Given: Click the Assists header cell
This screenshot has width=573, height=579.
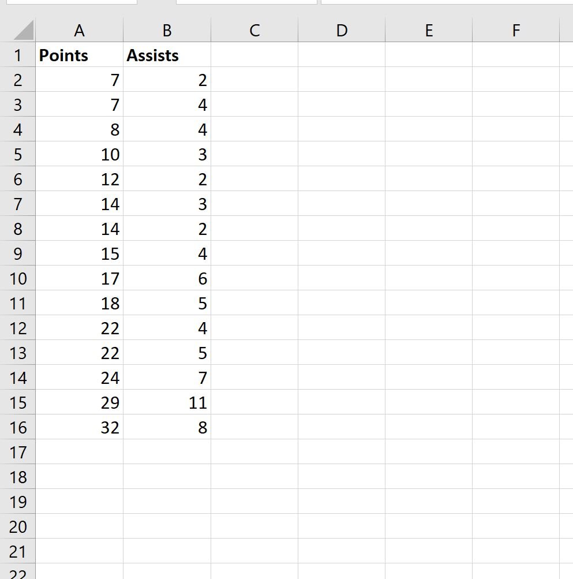Looking at the screenshot, I should click(x=167, y=55).
